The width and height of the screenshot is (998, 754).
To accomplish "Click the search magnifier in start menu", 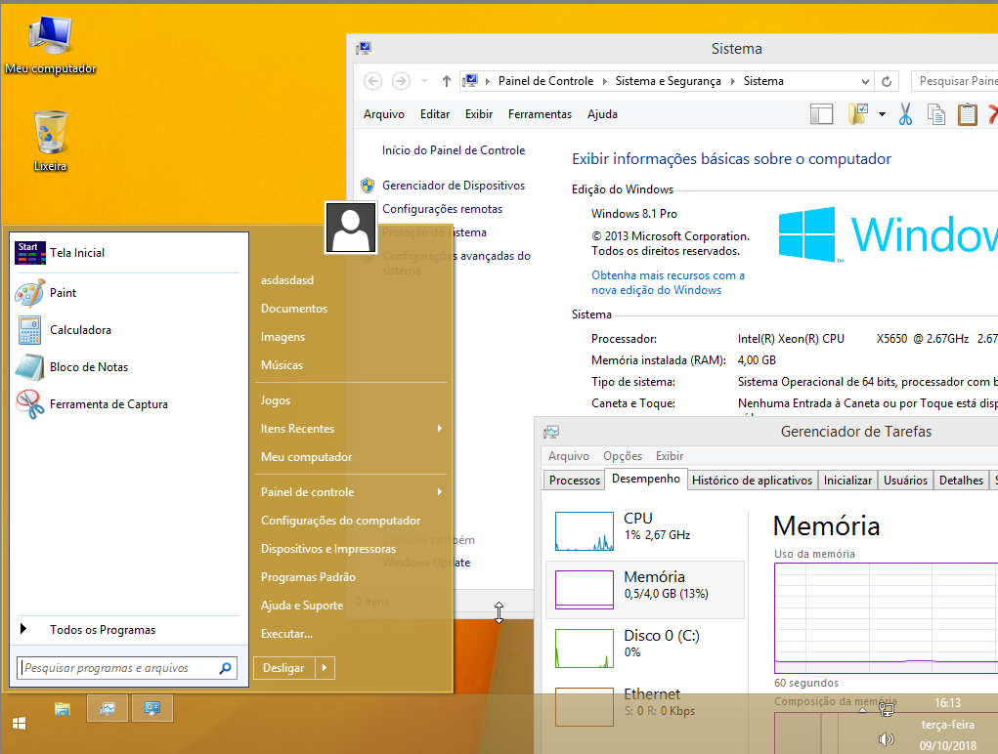I will click(226, 668).
